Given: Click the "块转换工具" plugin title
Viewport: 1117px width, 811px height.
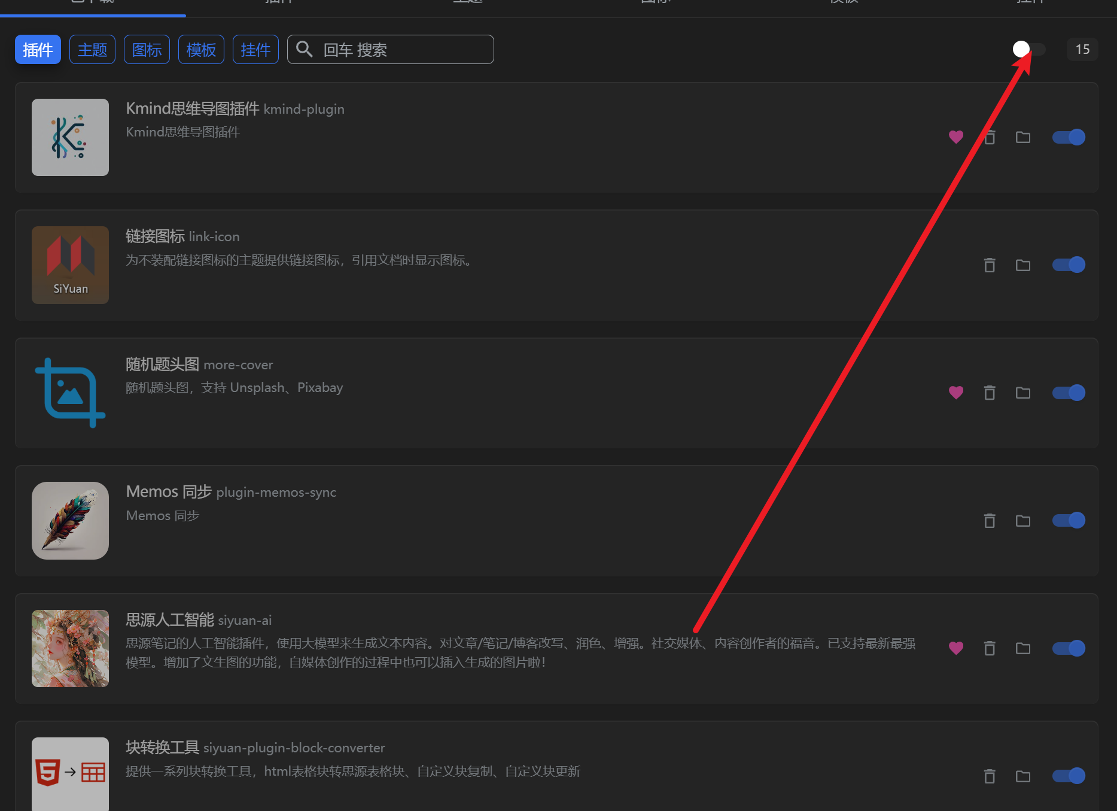Looking at the screenshot, I should tap(162, 747).
